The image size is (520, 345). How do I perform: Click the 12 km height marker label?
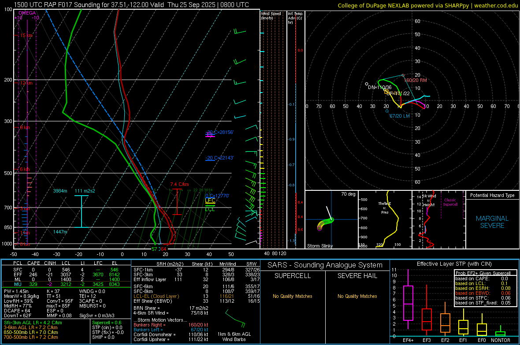click(x=26, y=83)
